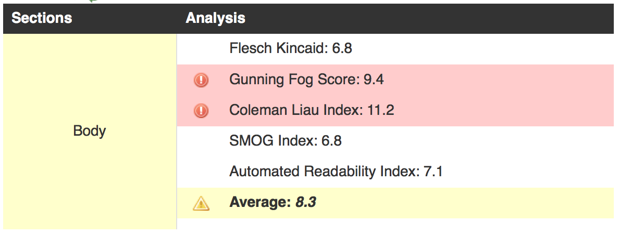Click the red error icon beside Gunning Fog Score
Viewport: 619px width, 235px height.
[201, 80]
